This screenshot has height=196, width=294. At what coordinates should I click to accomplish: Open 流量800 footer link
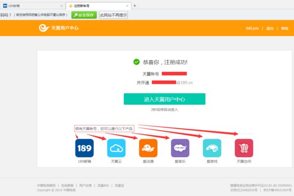click(103, 186)
